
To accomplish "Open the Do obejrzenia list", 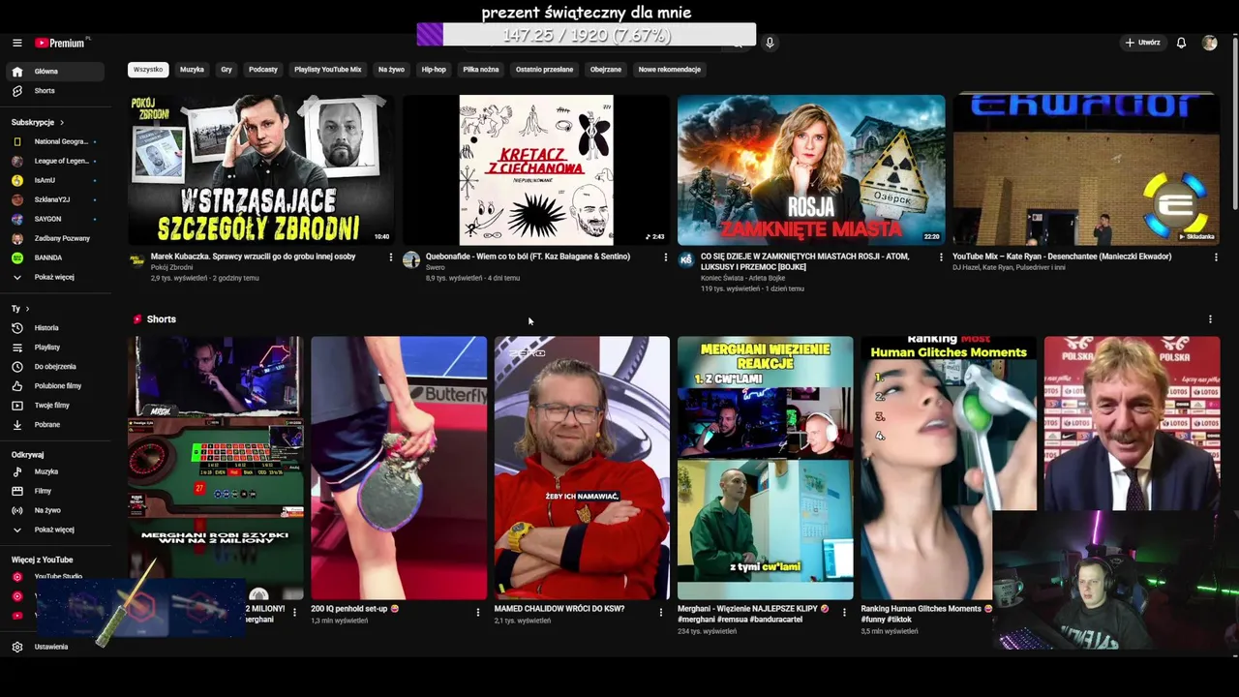I will click(x=56, y=367).
